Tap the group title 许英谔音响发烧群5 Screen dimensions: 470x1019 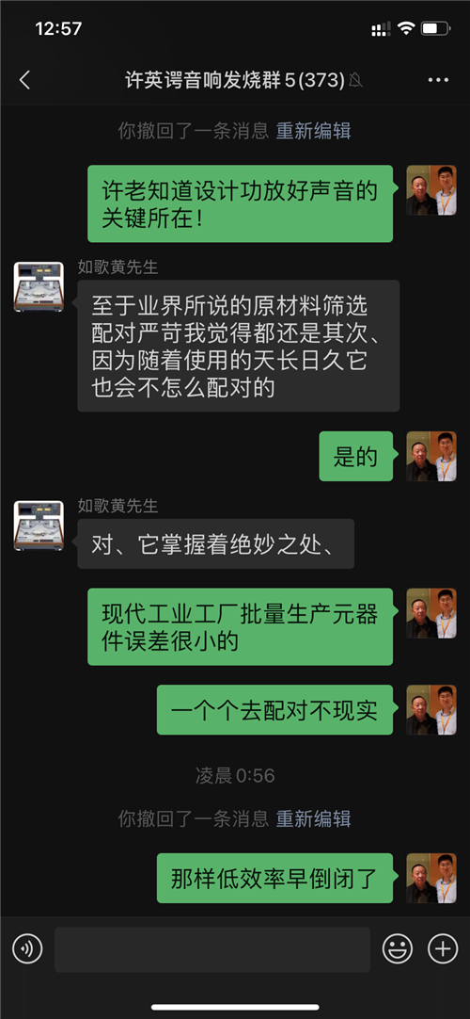[x=235, y=80]
